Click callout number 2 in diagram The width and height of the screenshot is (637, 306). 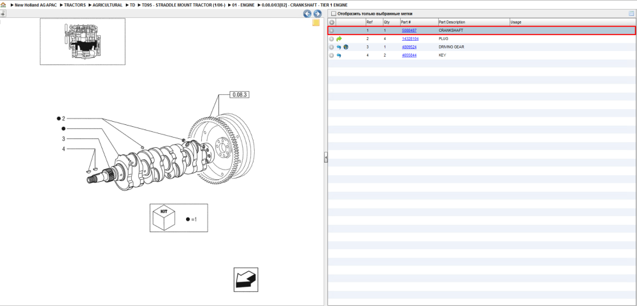(63, 119)
